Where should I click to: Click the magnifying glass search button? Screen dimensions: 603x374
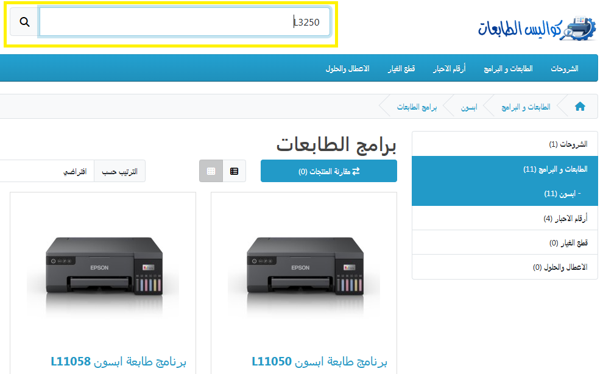coord(24,22)
